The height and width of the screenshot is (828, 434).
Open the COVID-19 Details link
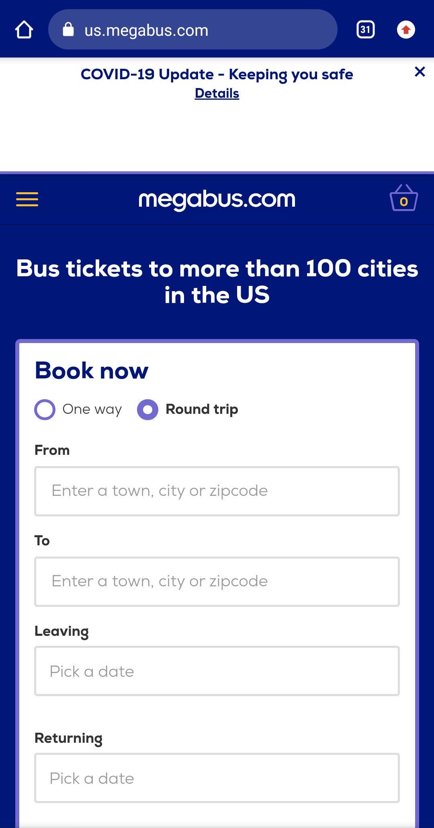click(217, 93)
